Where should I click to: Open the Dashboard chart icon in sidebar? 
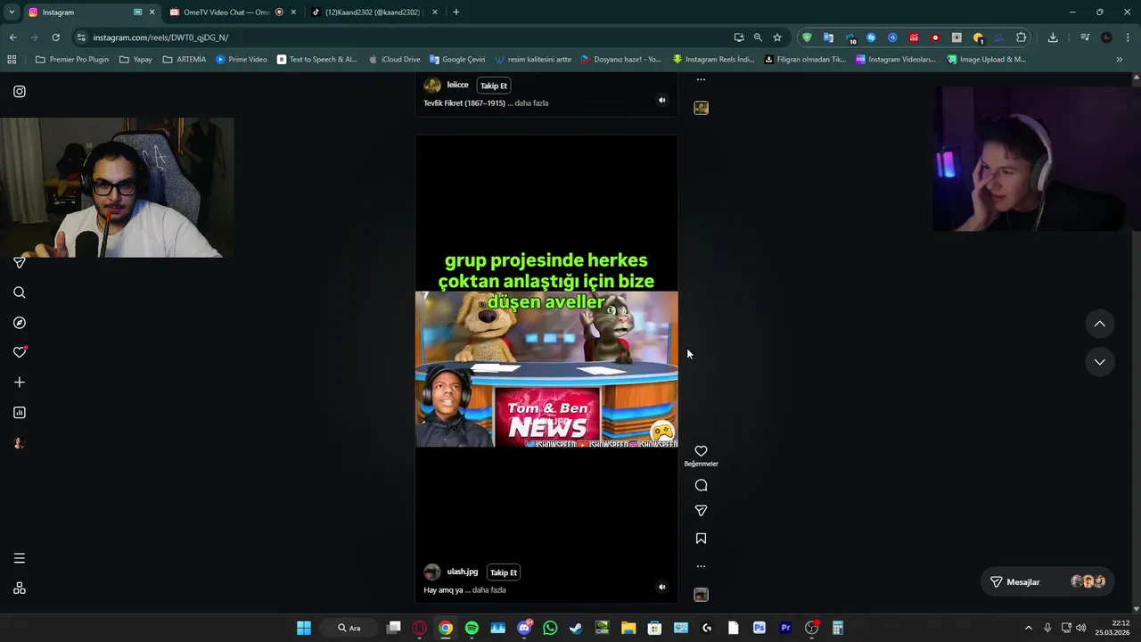click(x=20, y=413)
